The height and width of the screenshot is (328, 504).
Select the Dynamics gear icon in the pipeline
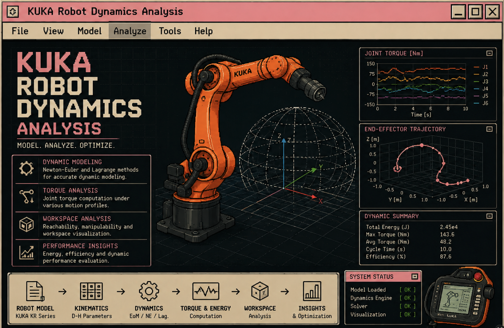click(x=149, y=291)
